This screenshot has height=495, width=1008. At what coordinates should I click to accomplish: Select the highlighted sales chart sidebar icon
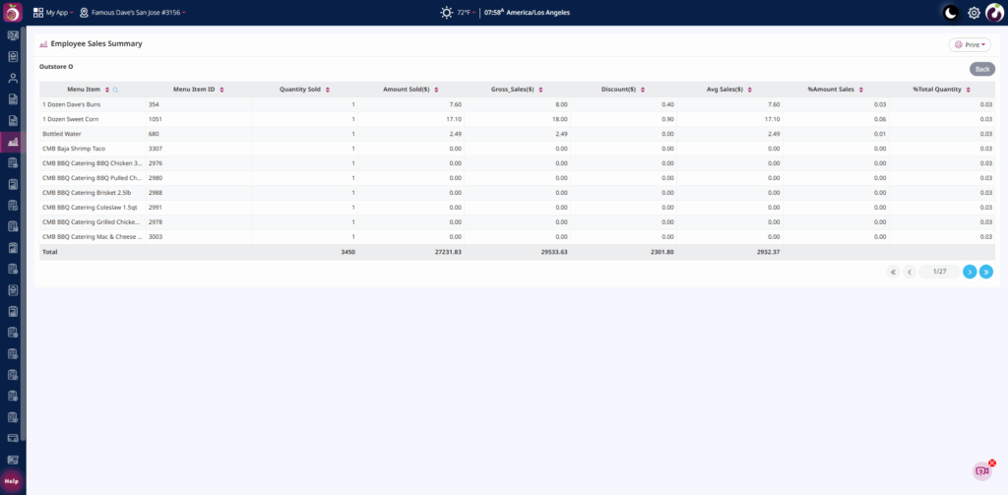pos(13,143)
